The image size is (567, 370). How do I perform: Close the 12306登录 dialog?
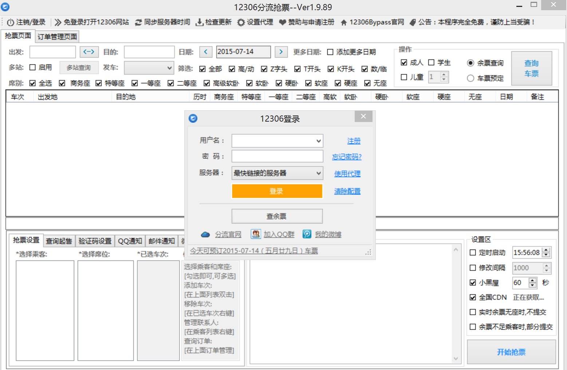point(363,117)
